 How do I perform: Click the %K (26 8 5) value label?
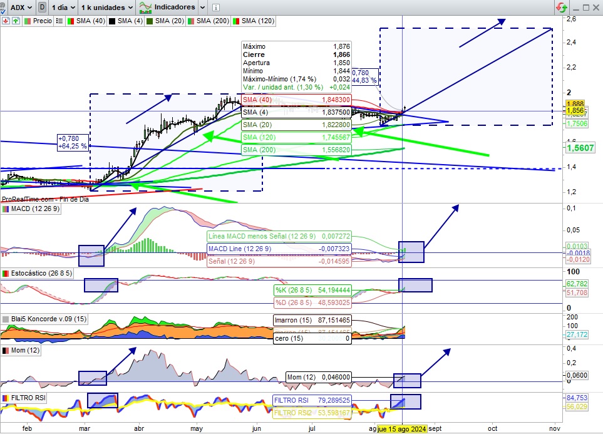[x=312, y=290]
